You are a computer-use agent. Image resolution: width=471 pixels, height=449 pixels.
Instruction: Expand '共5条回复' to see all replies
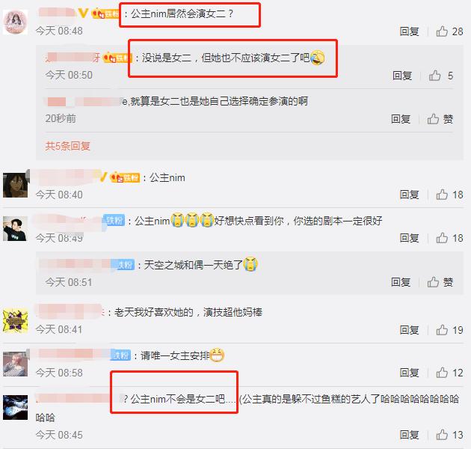tap(67, 146)
